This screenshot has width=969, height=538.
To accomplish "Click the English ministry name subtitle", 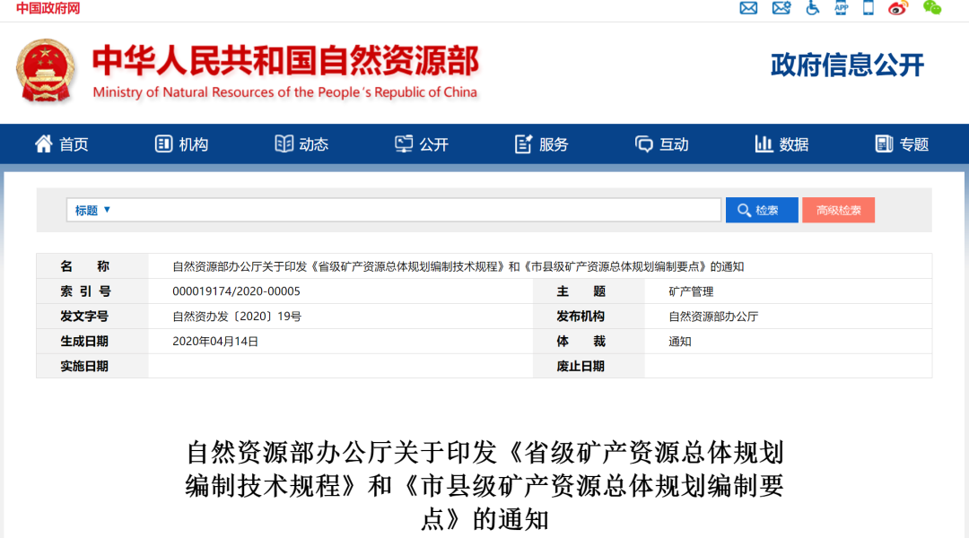I will pos(285,92).
